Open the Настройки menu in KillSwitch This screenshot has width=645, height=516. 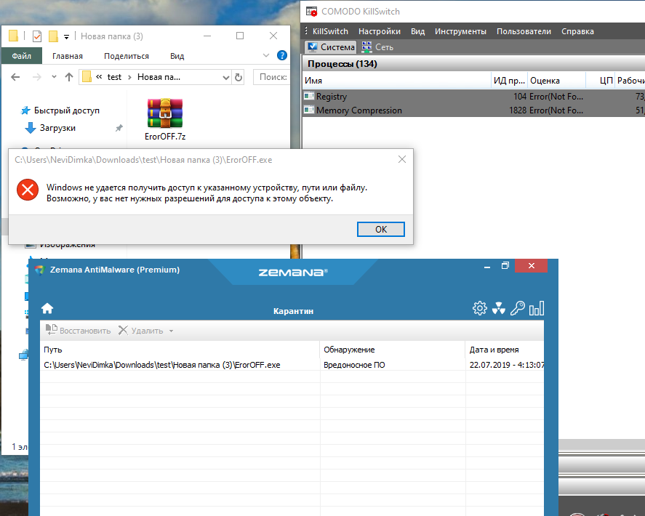(x=380, y=31)
